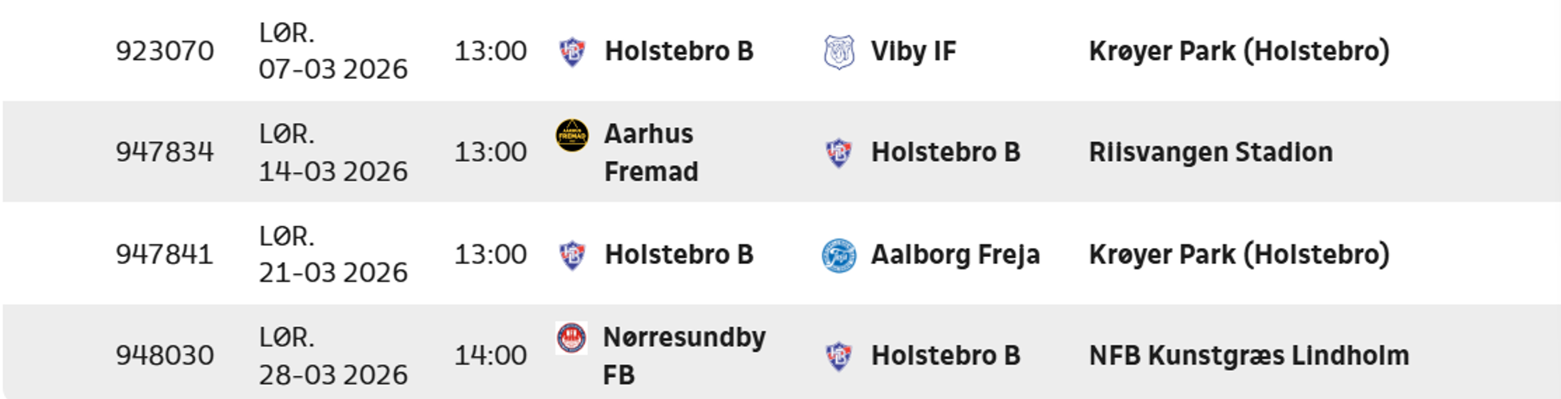This screenshot has height=399, width=1561.
Task: Click Holstebro B crest in match 947834
Action: pyautogui.click(x=838, y=152)
